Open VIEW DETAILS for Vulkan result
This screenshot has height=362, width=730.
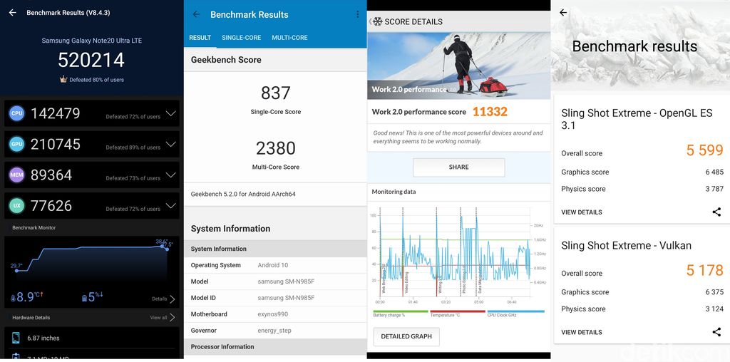click(582, 332)
